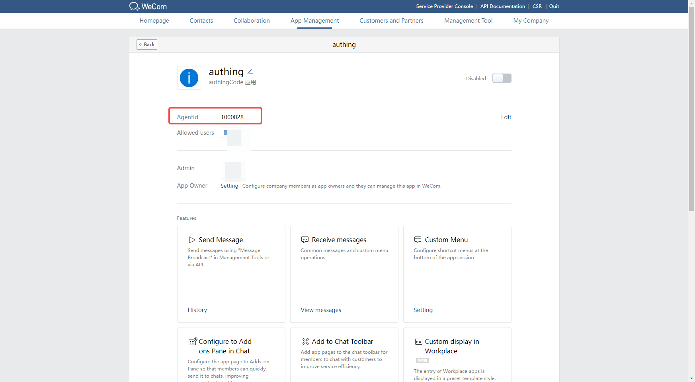Click the Custom Menu list icon
695x382 pixels.
click(x=418, y=240)
